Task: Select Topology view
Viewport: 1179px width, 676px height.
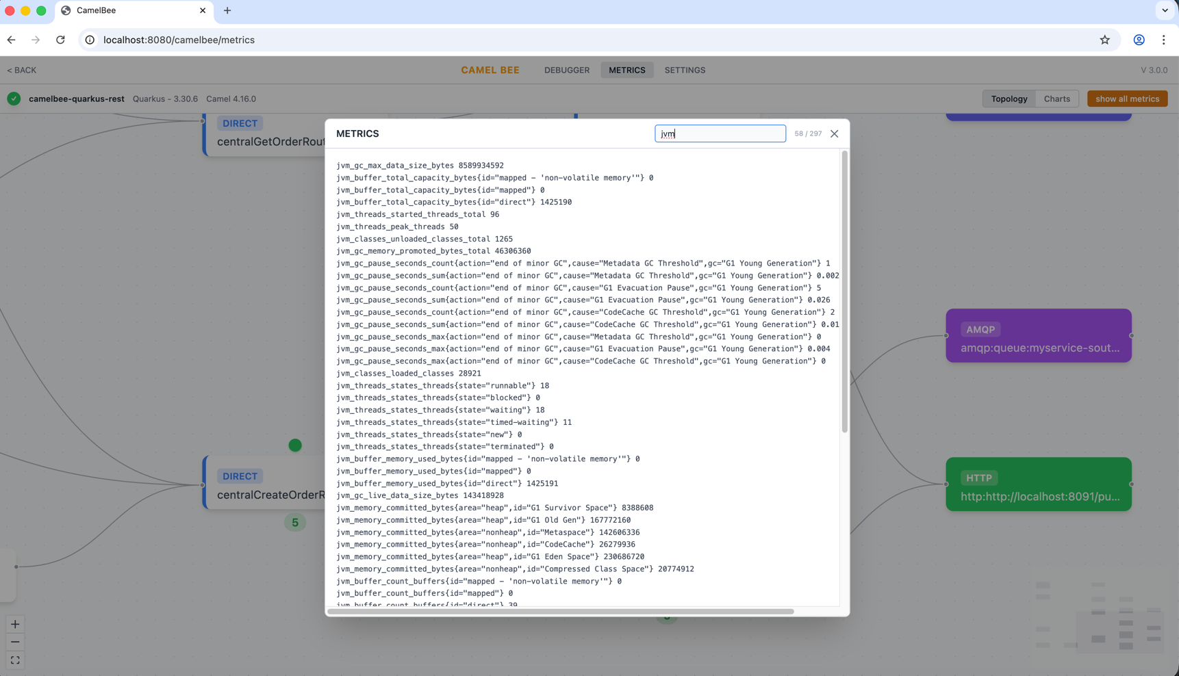Action: [x=1009, y=99]
